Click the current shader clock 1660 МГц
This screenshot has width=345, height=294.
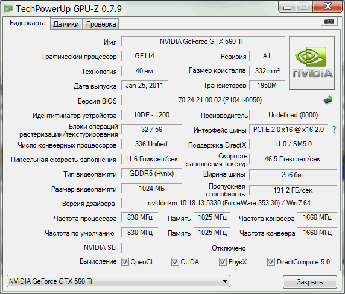[x=317, y=217]
